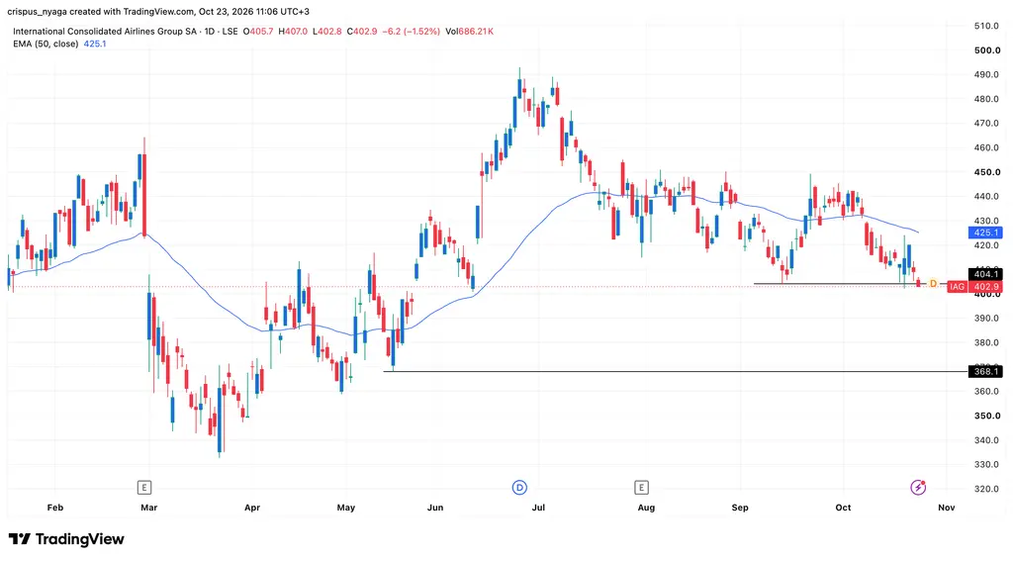
Task: Click the Aug date axis label
Action: (646, 508)
